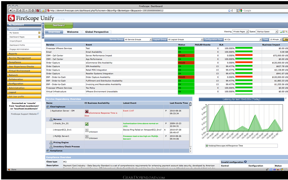Switch to the Welcome tab

73,32
